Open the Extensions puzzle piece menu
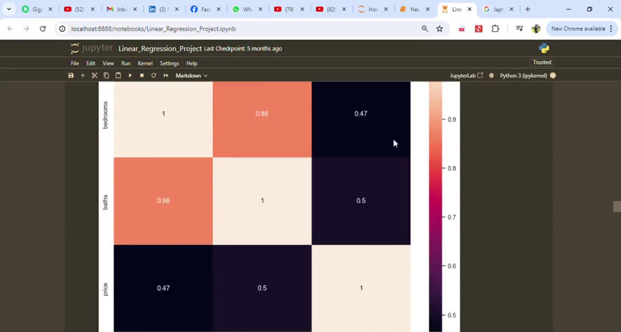The image size is (621, 332). [495, 29]
